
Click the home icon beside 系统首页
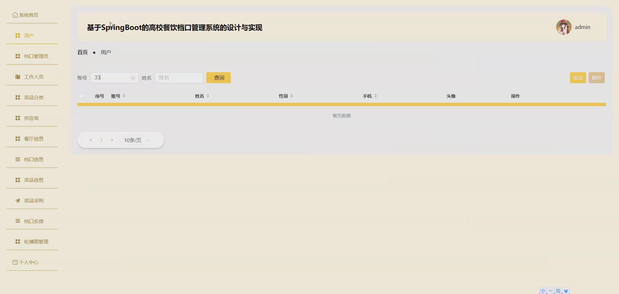(15, 15)
